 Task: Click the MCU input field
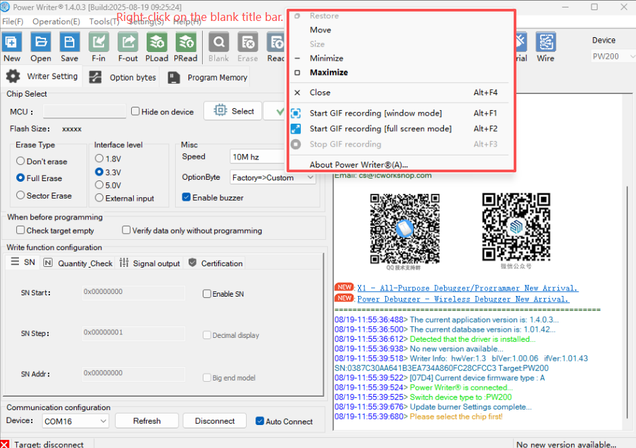click(84, 111)
